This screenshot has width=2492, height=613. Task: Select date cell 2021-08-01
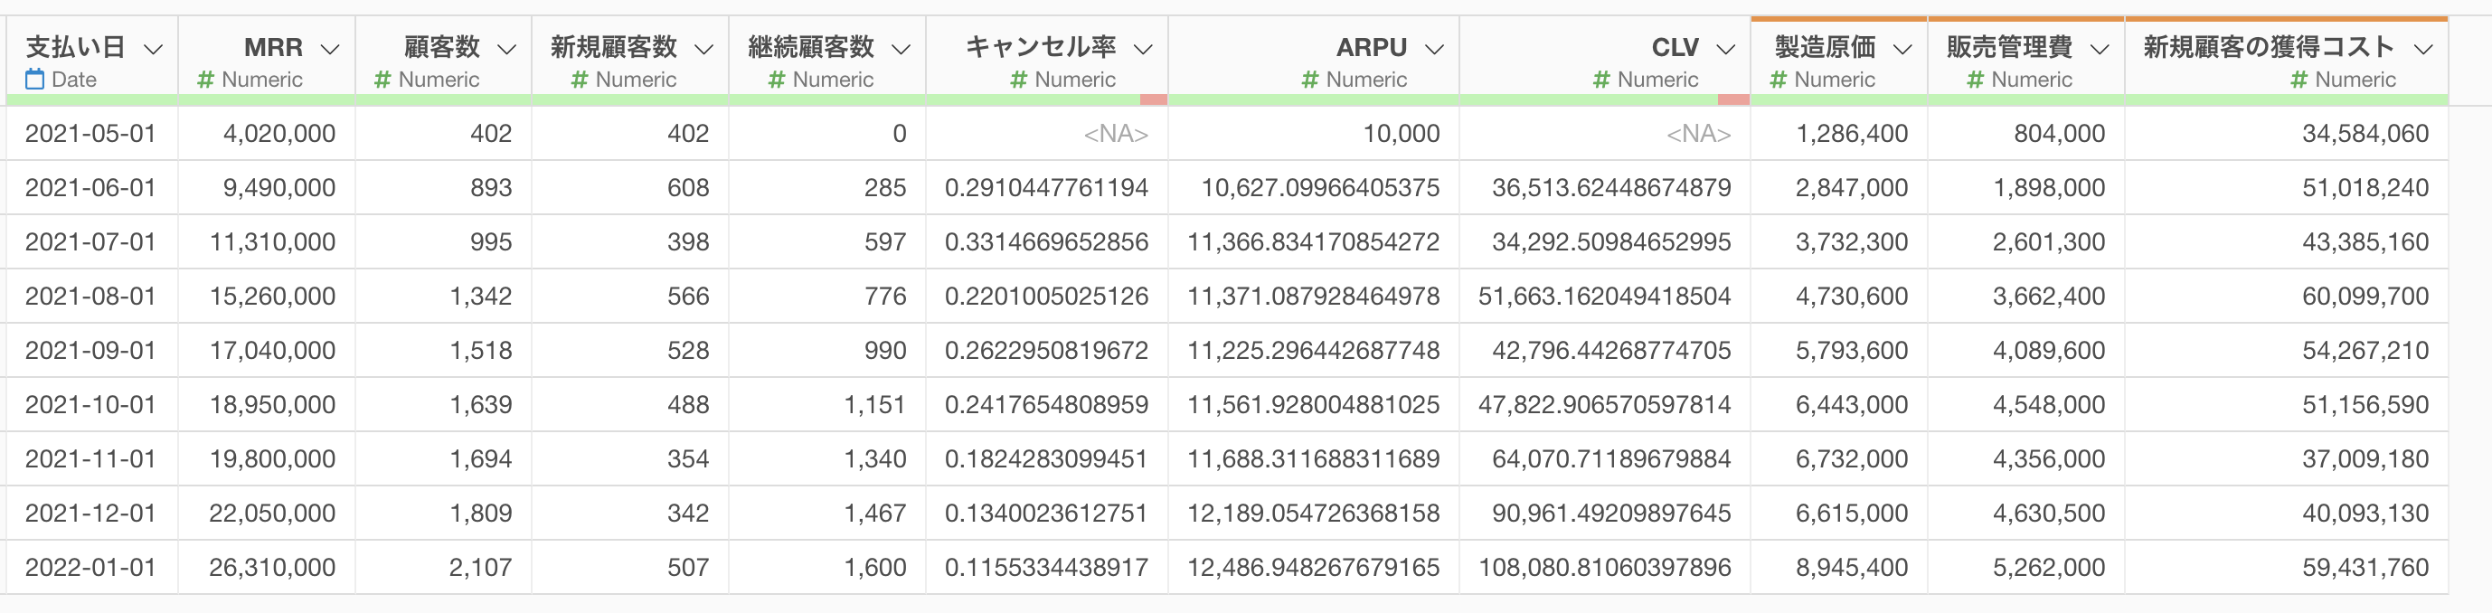point(91,296)
